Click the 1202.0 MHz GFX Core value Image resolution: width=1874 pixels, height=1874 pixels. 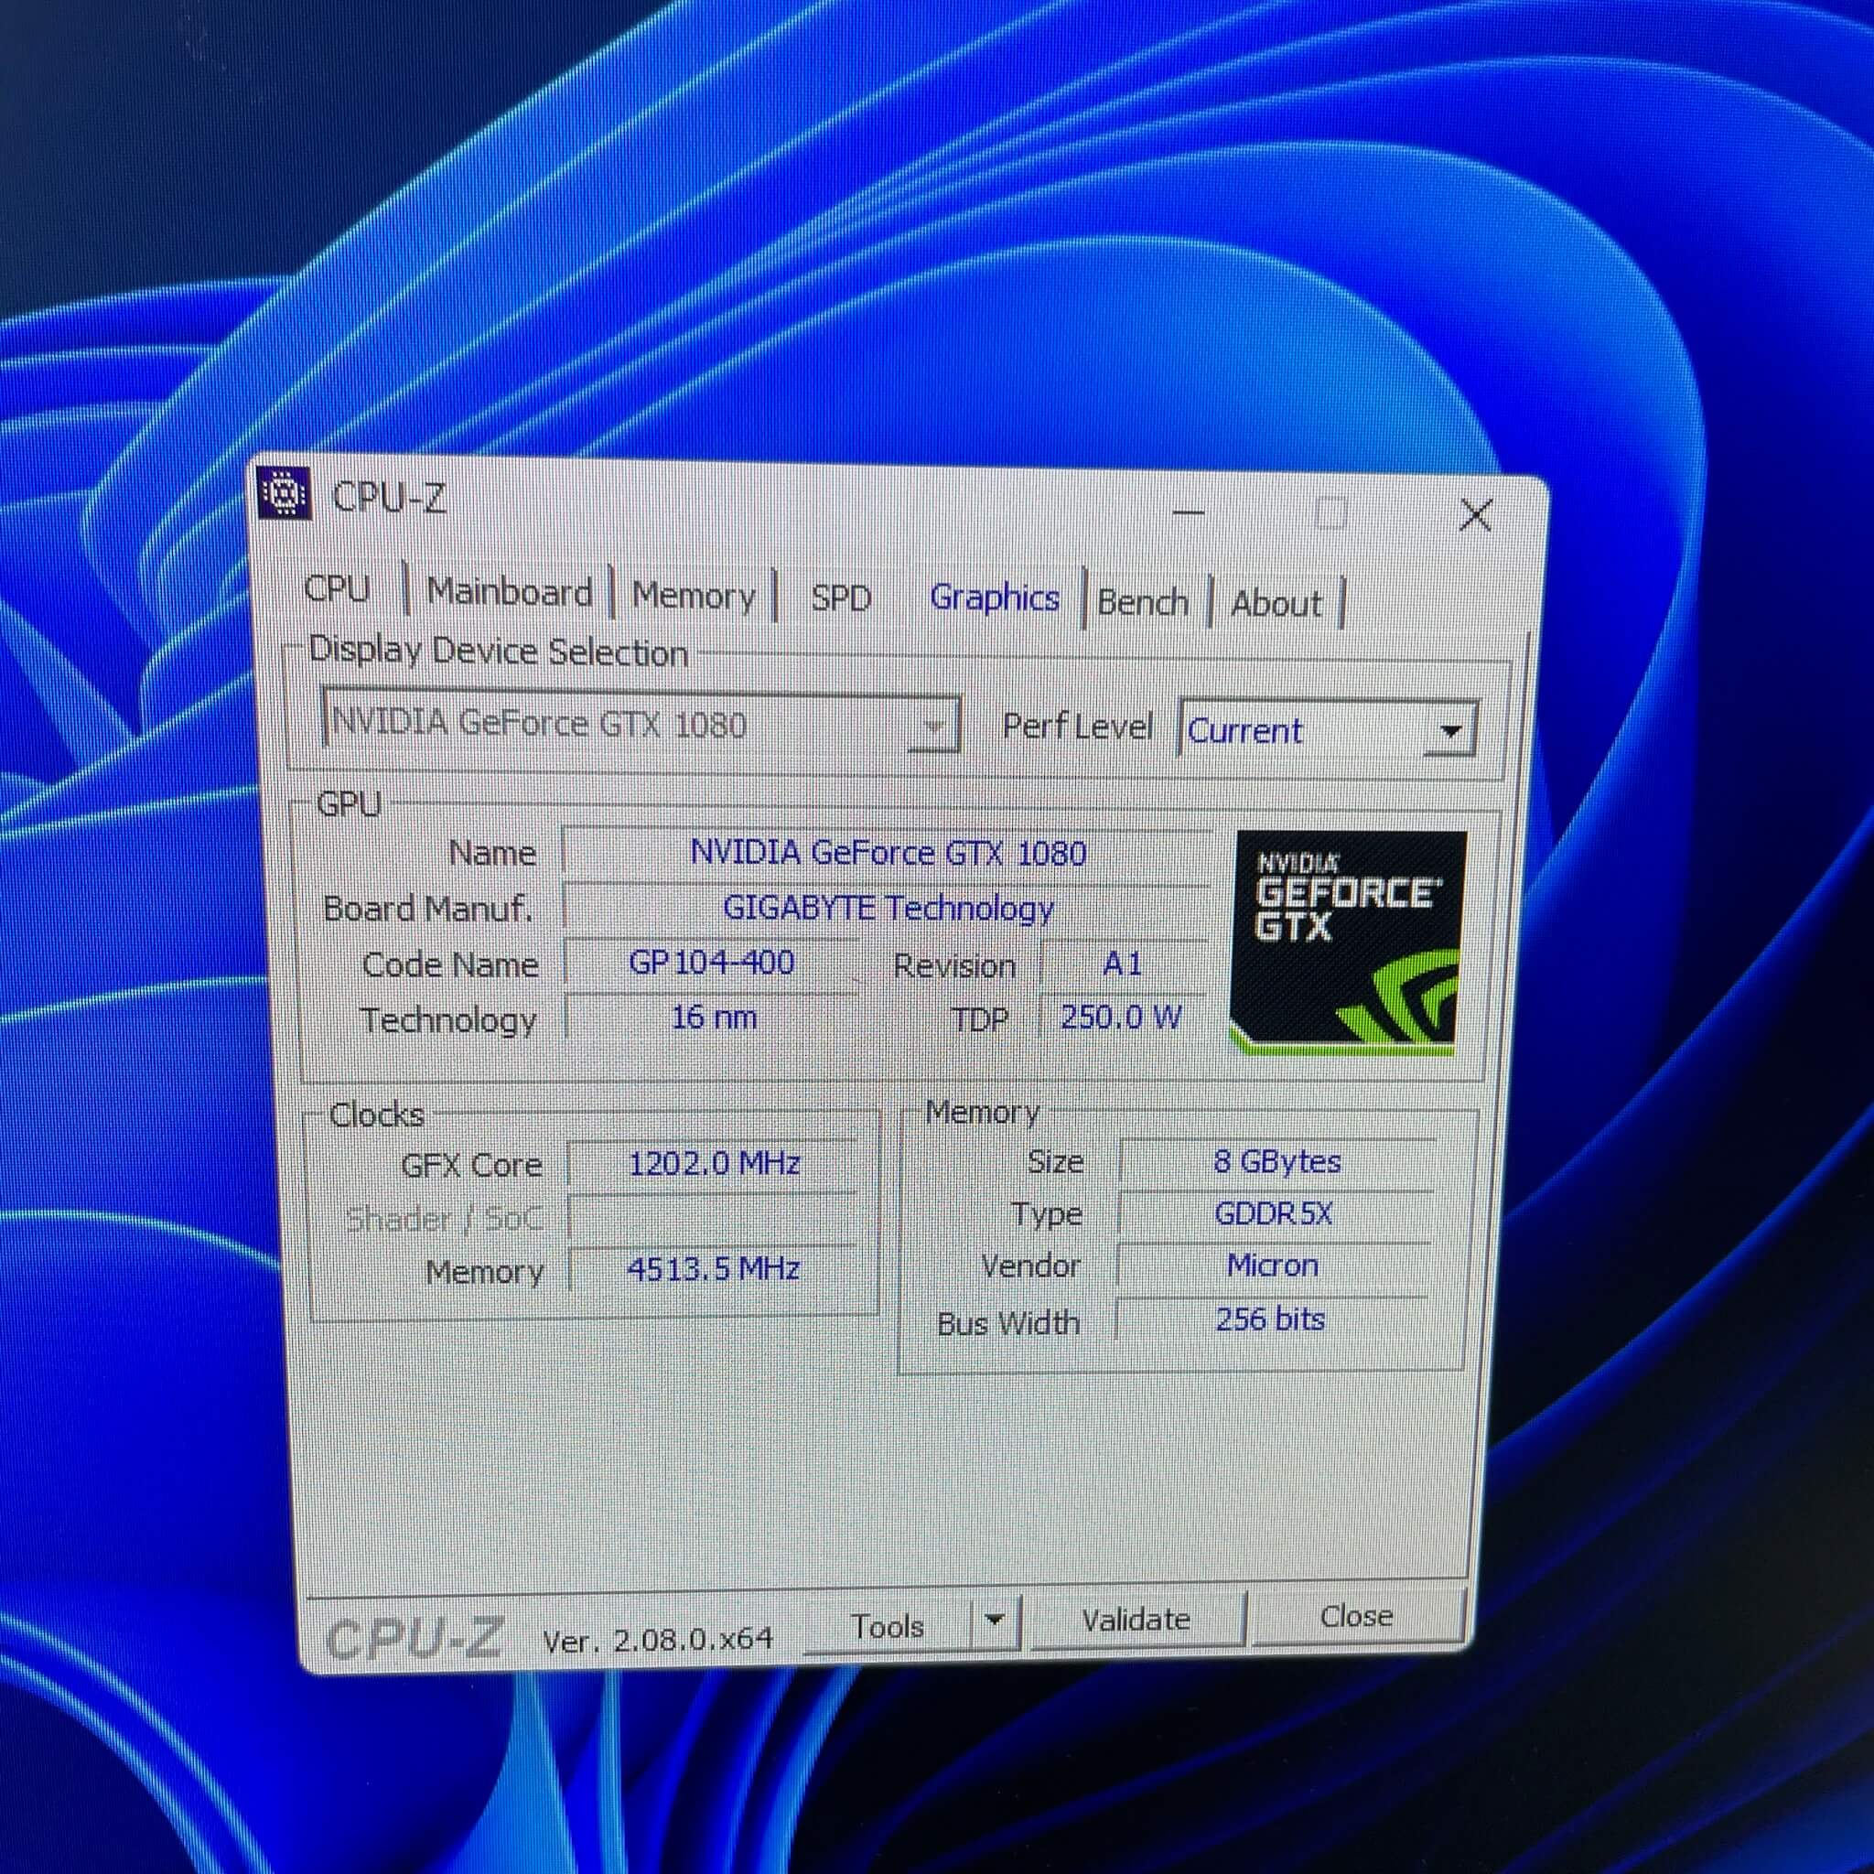(714, 1163)
